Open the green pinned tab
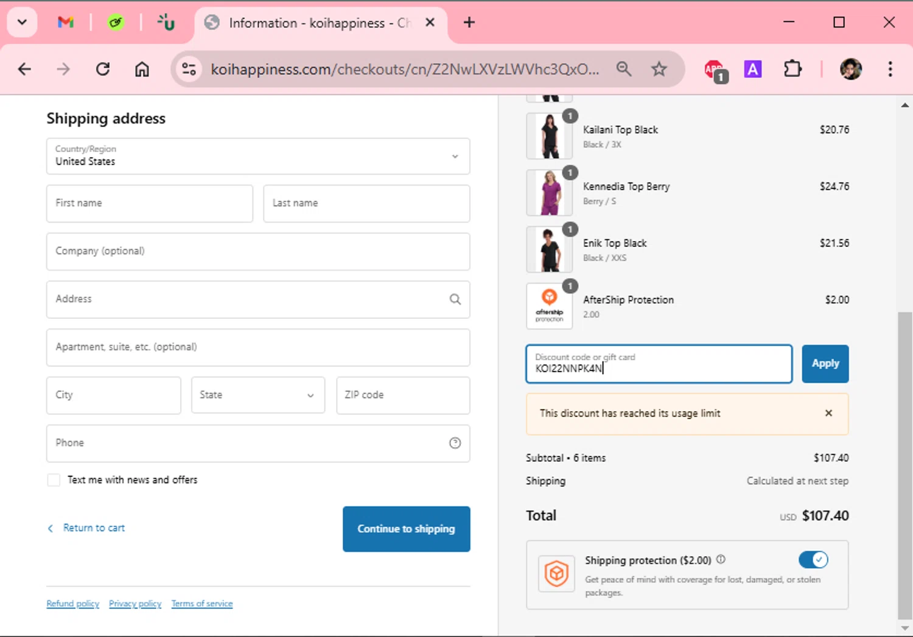913x637 pixels. (x=116, y=23)
